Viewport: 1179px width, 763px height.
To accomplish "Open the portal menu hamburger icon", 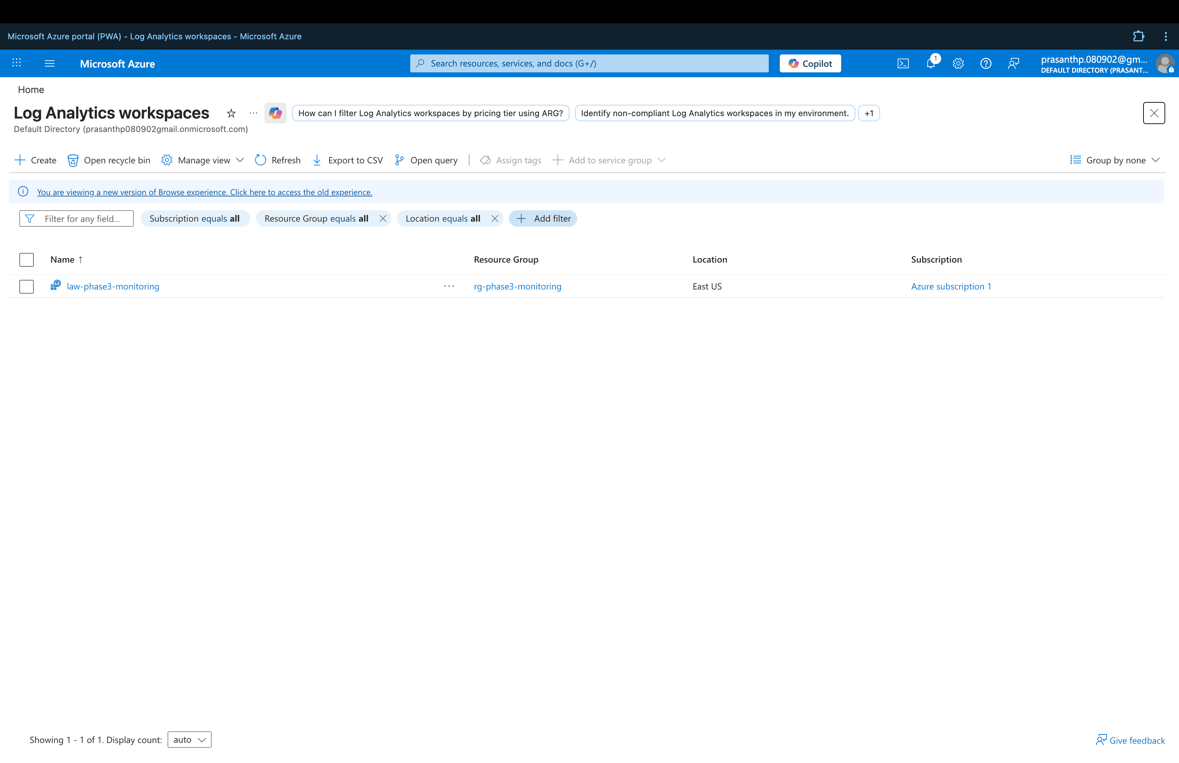I will point(50,63).
